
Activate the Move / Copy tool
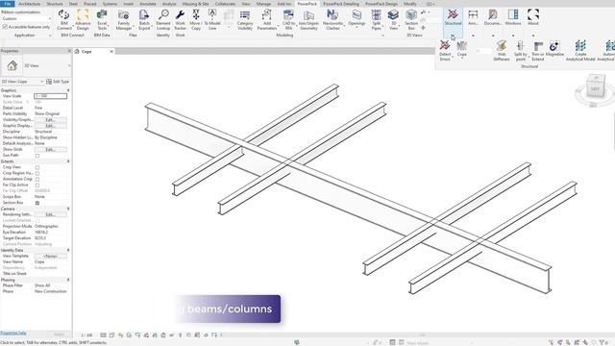pos(196,19)
